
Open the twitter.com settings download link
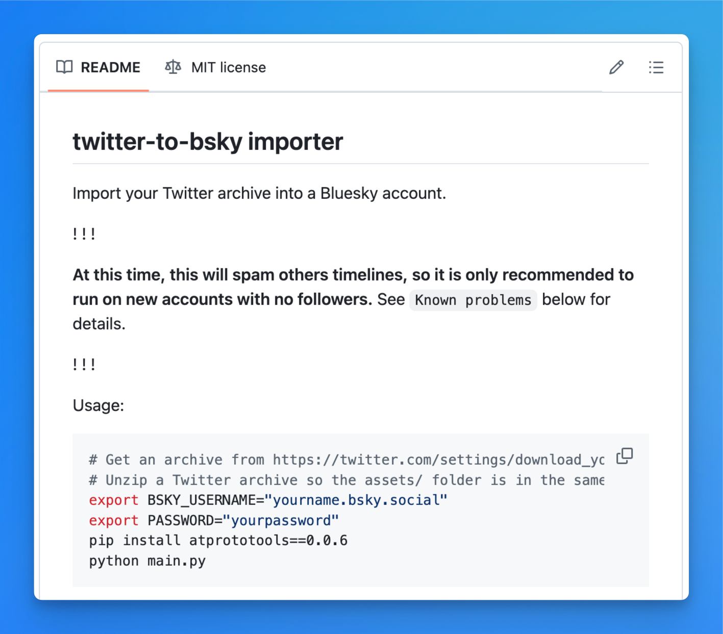pyautogui.click(x=439, y=460)
